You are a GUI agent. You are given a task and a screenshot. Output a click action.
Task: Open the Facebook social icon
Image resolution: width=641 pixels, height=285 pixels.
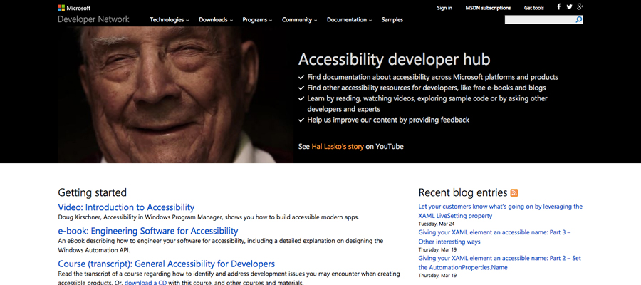[x=559, y=6]
